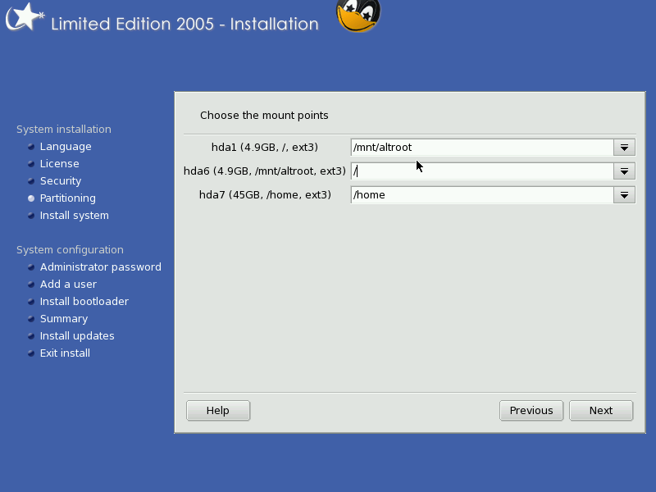Select the Exit install step
The image size is (656, 492).
(65, 353)
